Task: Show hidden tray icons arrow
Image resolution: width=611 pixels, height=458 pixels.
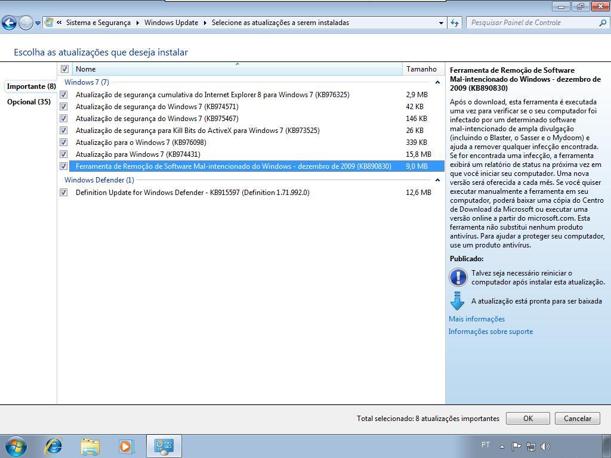Action: (x=502, y=447)
